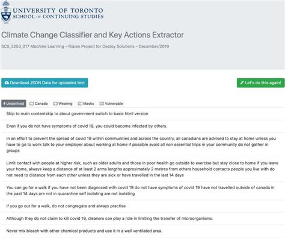Click the Climate Change Classifier page heading

point(93,35)
